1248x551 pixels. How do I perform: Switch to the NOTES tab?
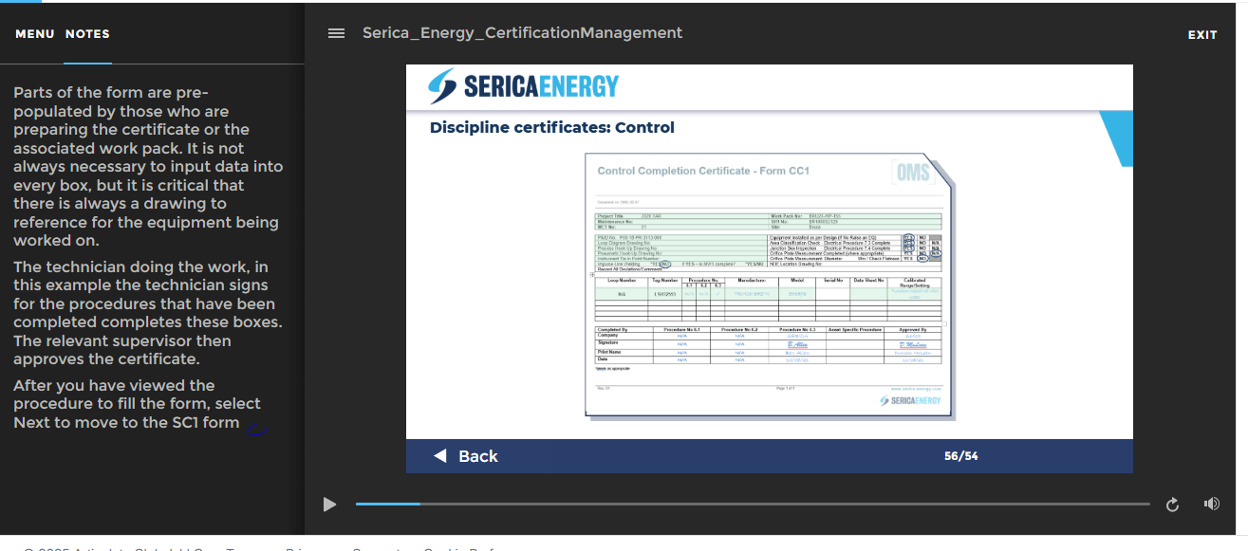87,34
